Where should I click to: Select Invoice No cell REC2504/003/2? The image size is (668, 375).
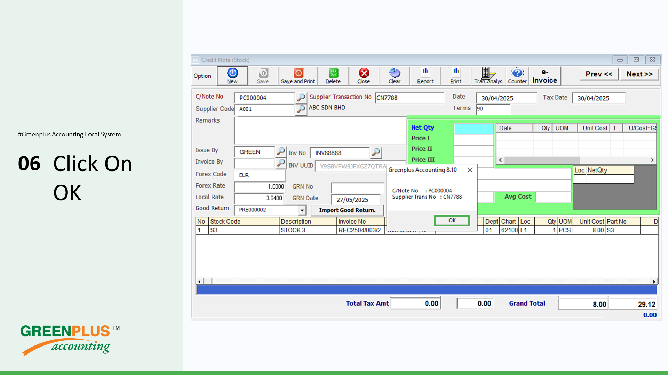(x=360, y=230)
